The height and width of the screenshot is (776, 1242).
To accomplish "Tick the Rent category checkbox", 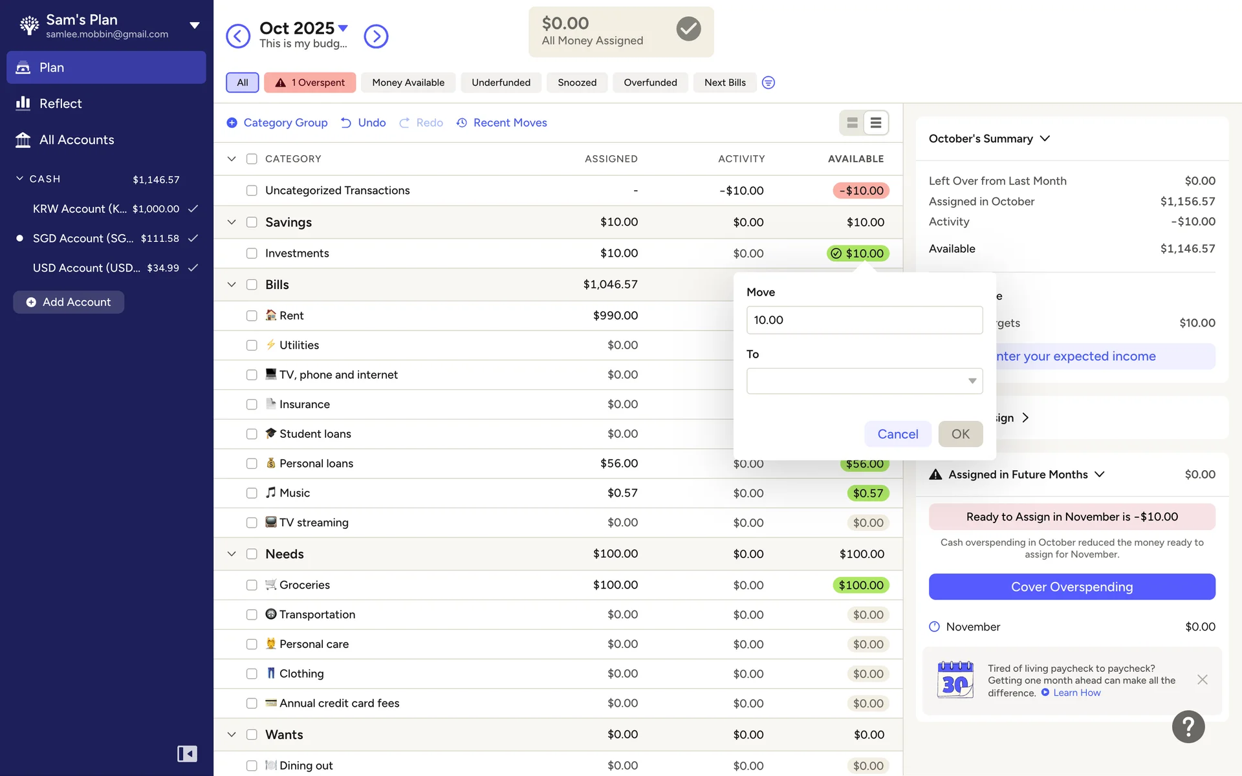I will 252,316.
